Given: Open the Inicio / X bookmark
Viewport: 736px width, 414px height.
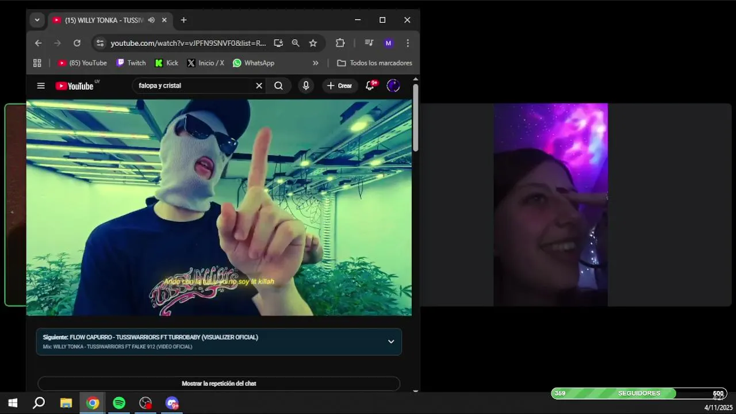Looking at the screenshot, I should (205, 63).
